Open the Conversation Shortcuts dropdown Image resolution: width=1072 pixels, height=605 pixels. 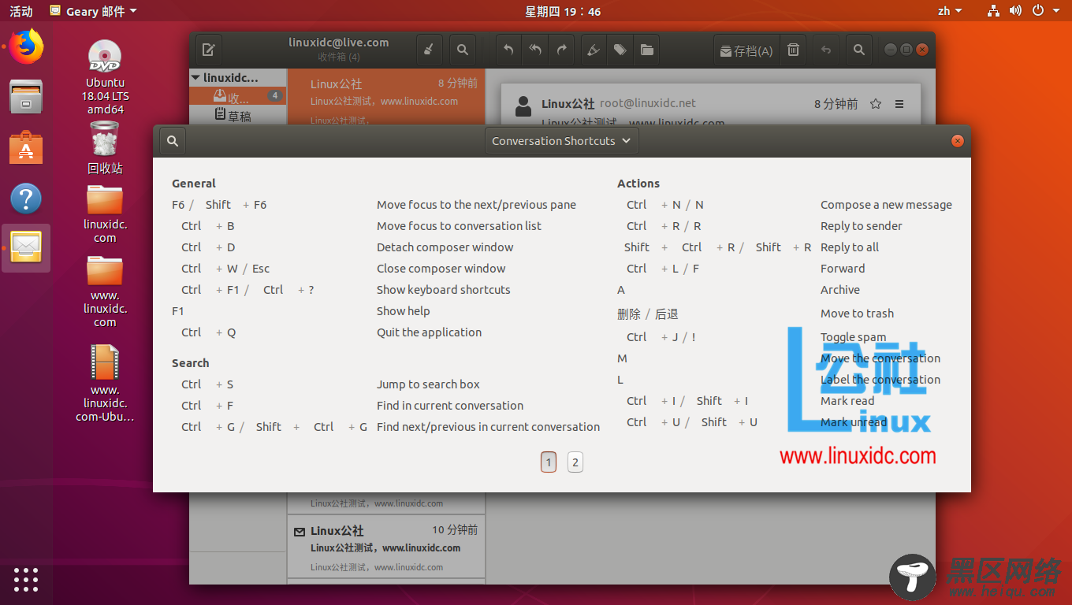click(x=561, y=141)
